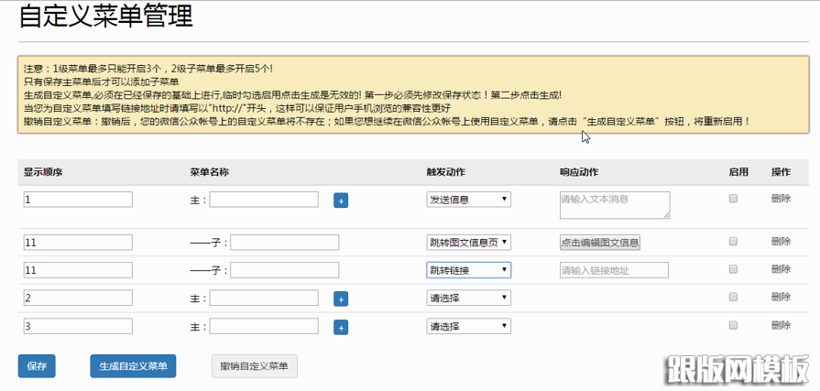Click the 请输入链接地址 input field
Viewport: 820px width, 391px height.
pyautogui.click(x=609, y=270)
